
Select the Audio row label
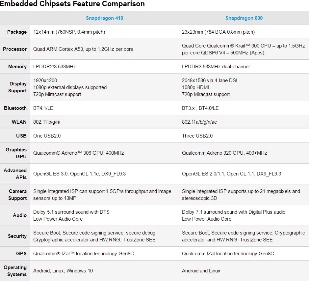(x=20, y=215)
